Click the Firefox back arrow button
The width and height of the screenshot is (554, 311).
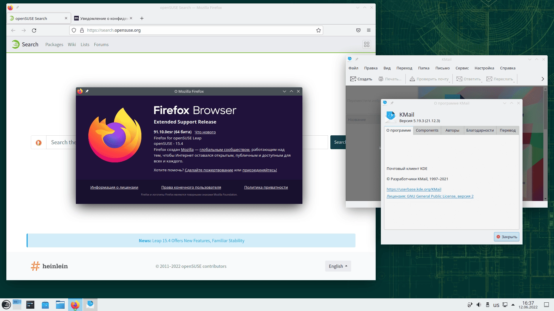point(13,30)
